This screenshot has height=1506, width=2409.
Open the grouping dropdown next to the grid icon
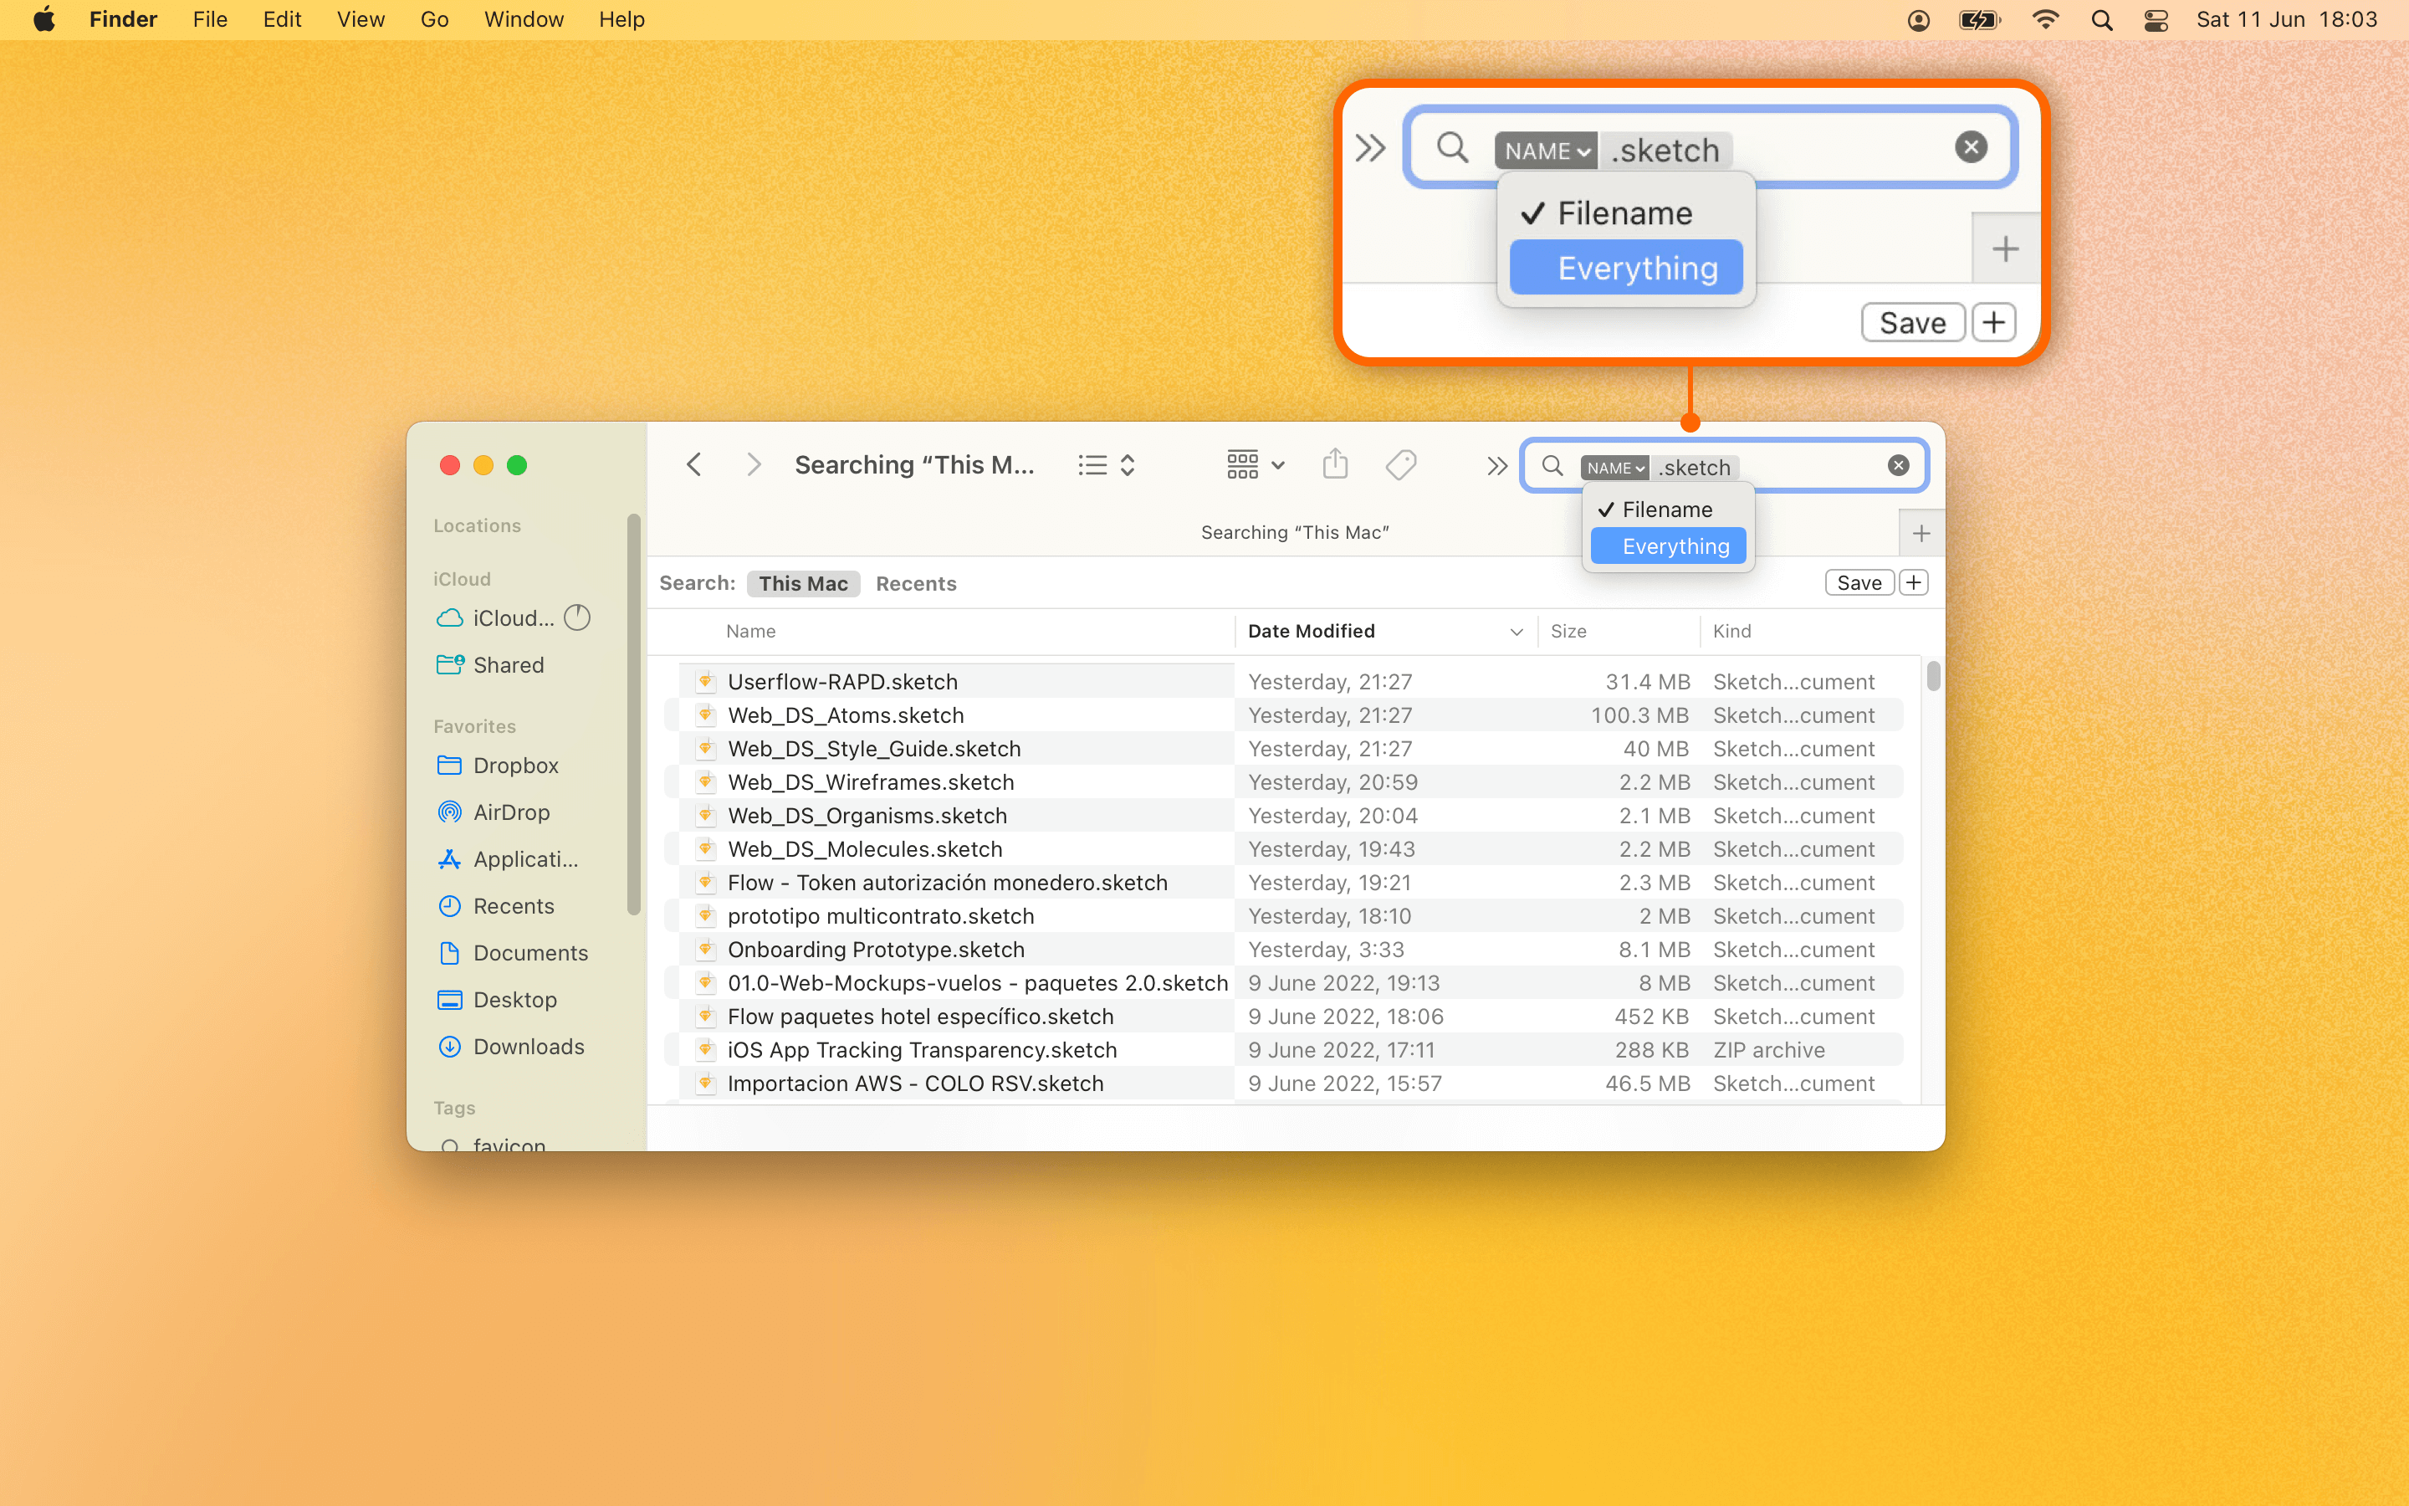click(1277, 464)
